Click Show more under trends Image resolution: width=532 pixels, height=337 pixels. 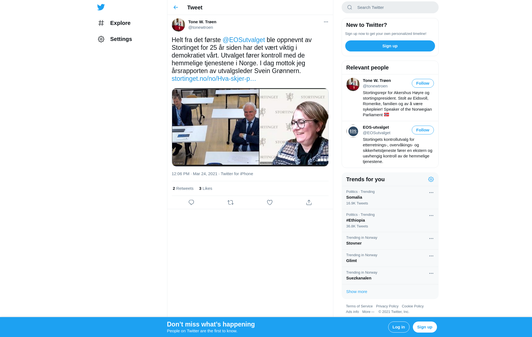357,292
